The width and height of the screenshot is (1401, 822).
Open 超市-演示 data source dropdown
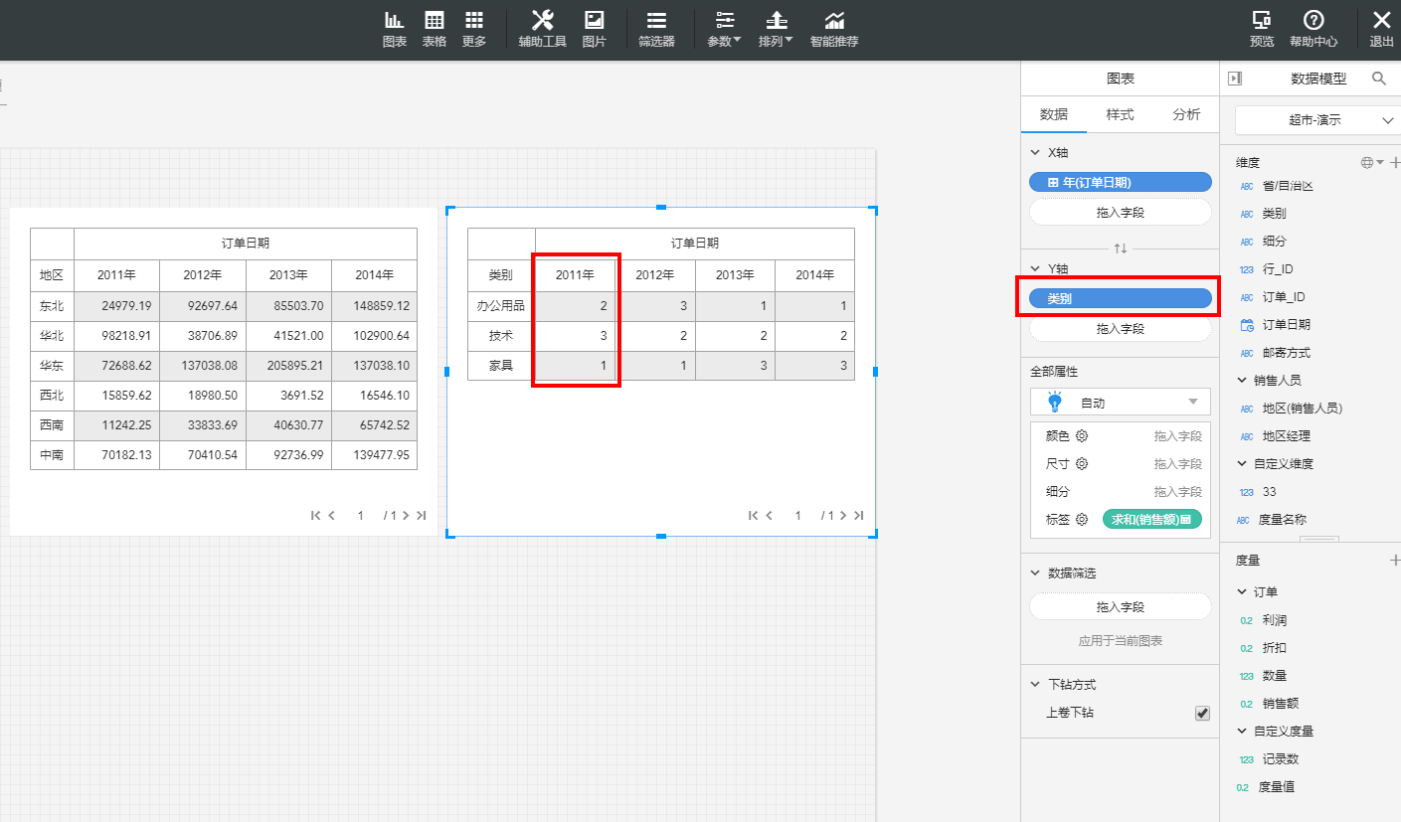tap(1316, 120)
